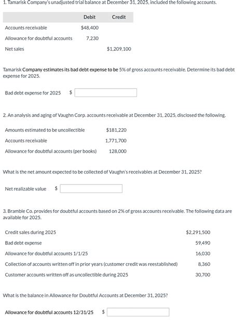Click the Credit sales during 2025 label
This screenshot has height=326, width=246.
(31, 233)
